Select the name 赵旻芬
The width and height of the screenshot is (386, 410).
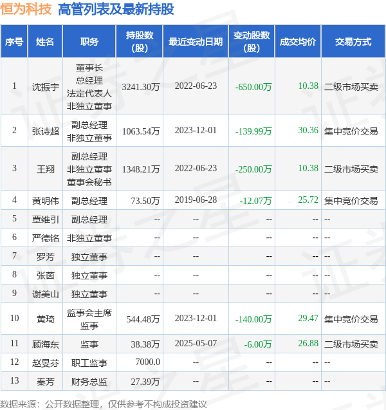(x=46, y=363)
